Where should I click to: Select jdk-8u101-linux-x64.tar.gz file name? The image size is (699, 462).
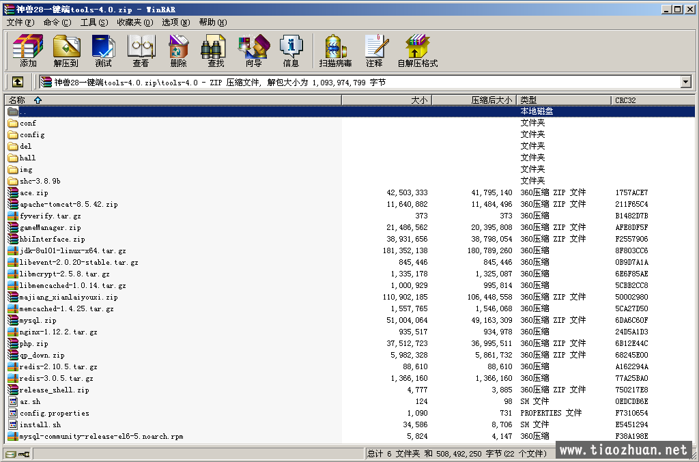(72, 250)
